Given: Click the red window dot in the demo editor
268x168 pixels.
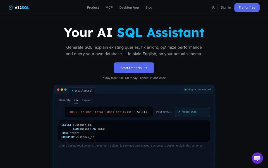Looking at the screenshot, I should [58, 90].
